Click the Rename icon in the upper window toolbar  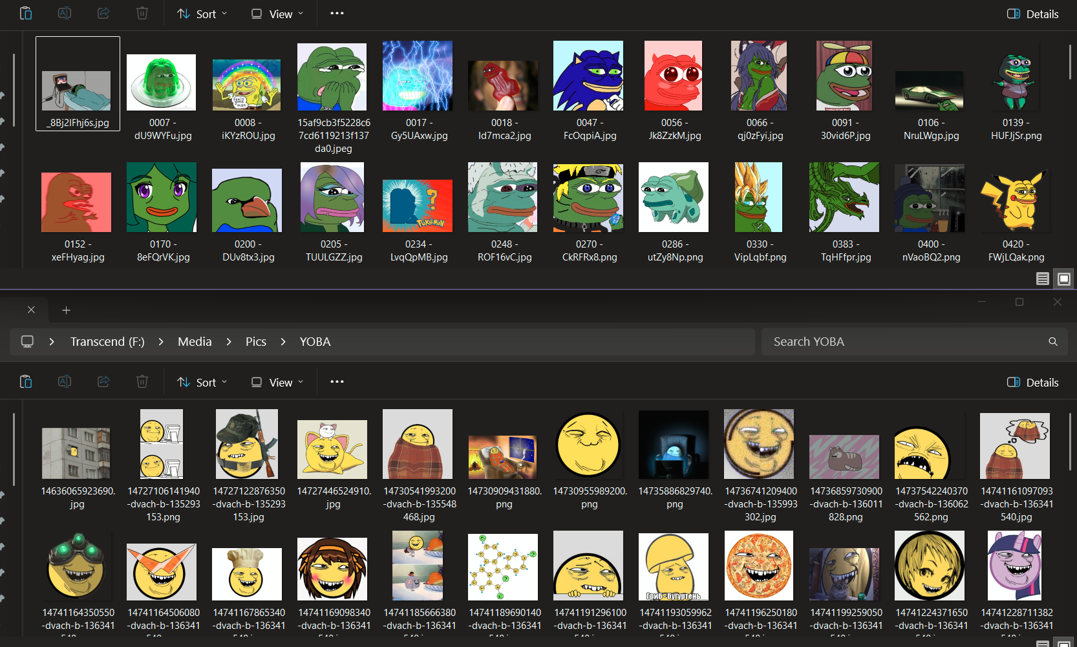[65, 13]
